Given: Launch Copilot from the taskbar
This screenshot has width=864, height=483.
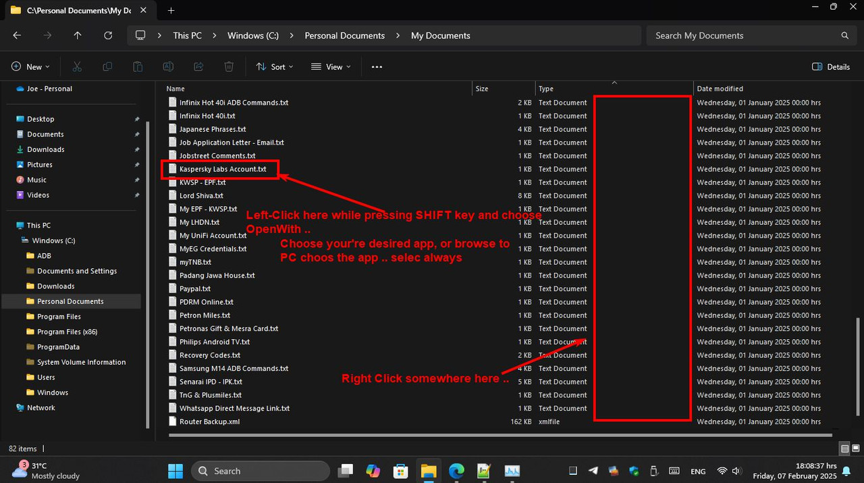Looking at the screenshot, I should [x=373, y=471].
